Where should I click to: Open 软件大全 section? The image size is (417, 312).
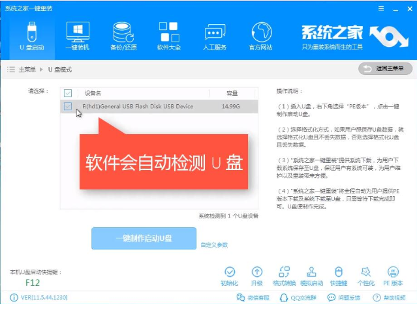tap(169, 36)
